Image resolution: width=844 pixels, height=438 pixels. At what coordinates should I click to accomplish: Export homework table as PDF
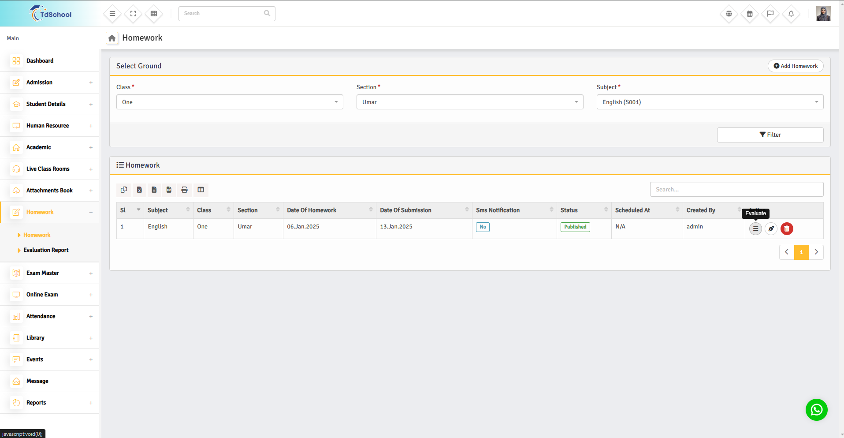tap(169, 190)
